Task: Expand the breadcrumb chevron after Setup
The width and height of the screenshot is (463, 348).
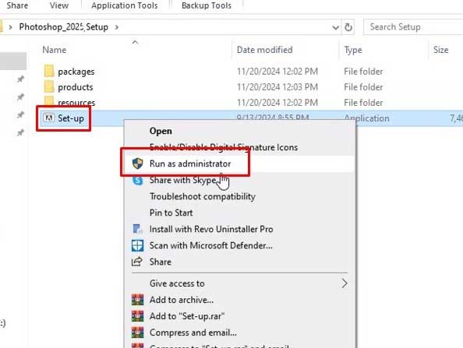Action: [x=117, y=27]
